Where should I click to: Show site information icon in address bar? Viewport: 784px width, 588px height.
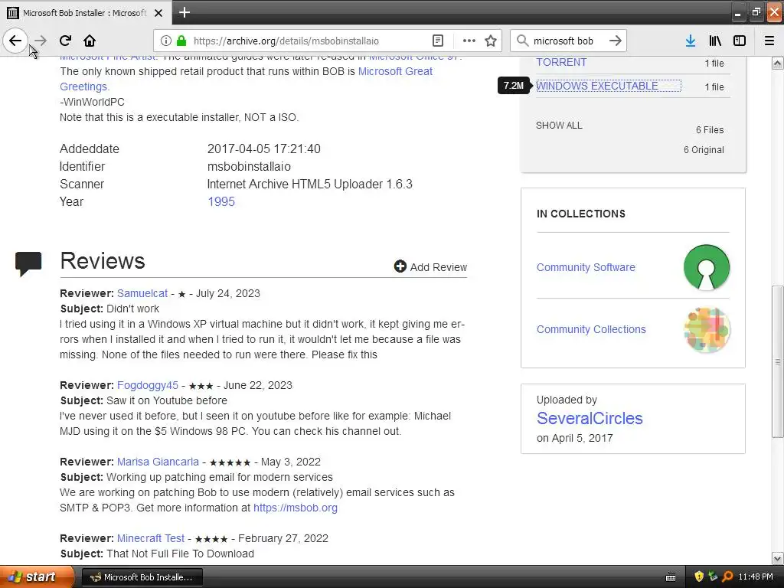(166, 41)
